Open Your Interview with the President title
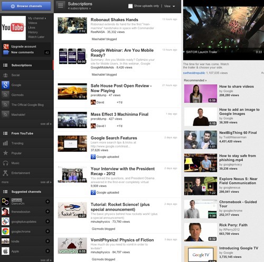 point(122,171)
